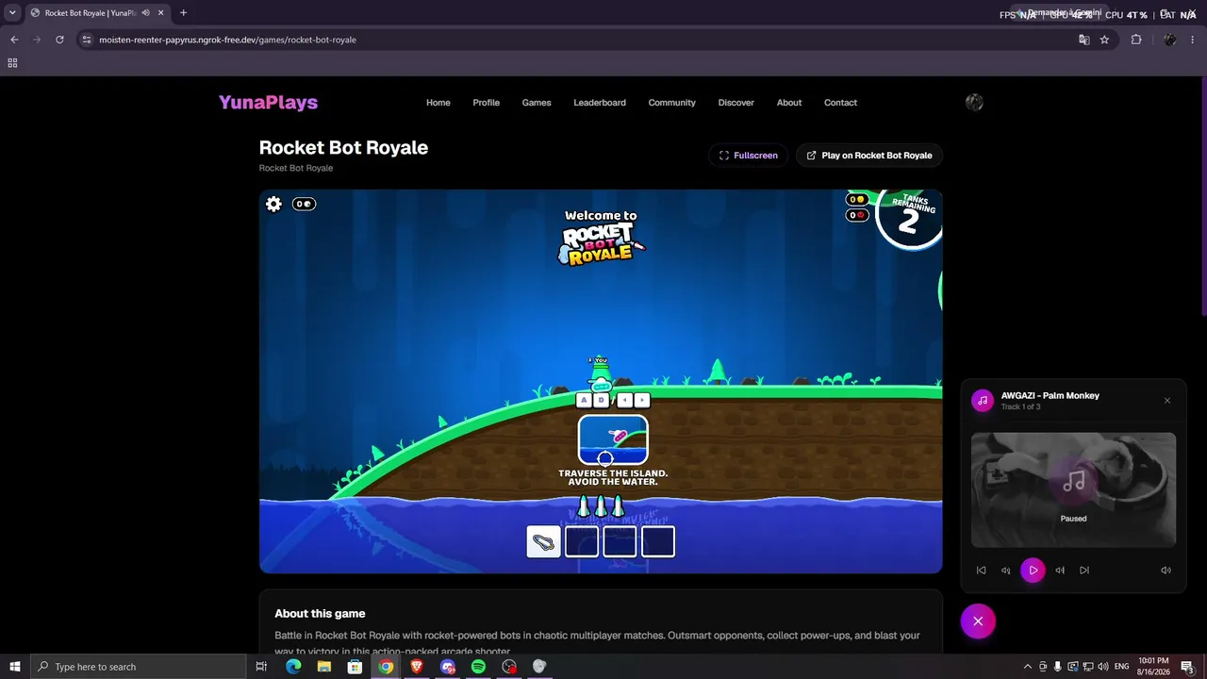Screen dimensions: 1207x679
Task: View site information icon in address bar
Action: click(x=87, y=40)
